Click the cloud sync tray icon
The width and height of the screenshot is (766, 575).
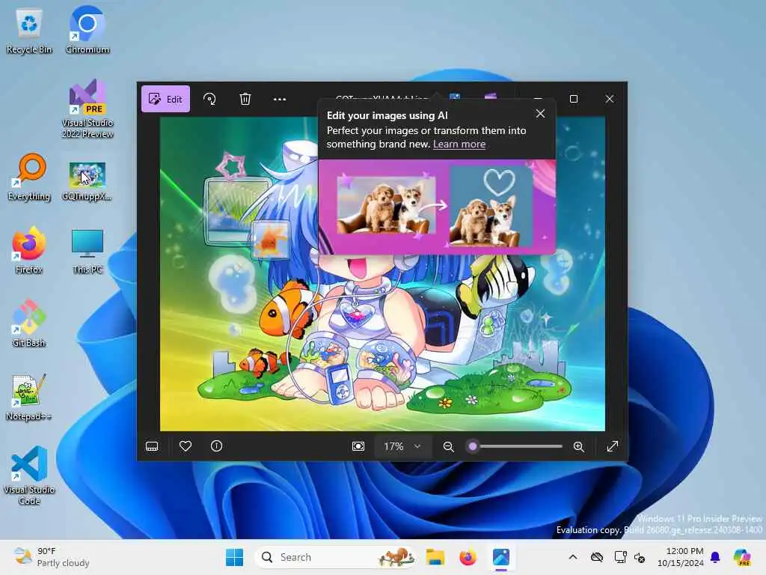(597, 557)
